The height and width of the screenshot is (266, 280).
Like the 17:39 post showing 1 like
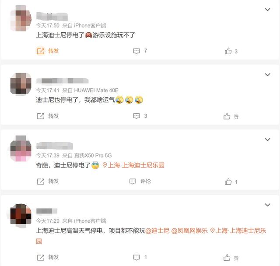[231, 182]
